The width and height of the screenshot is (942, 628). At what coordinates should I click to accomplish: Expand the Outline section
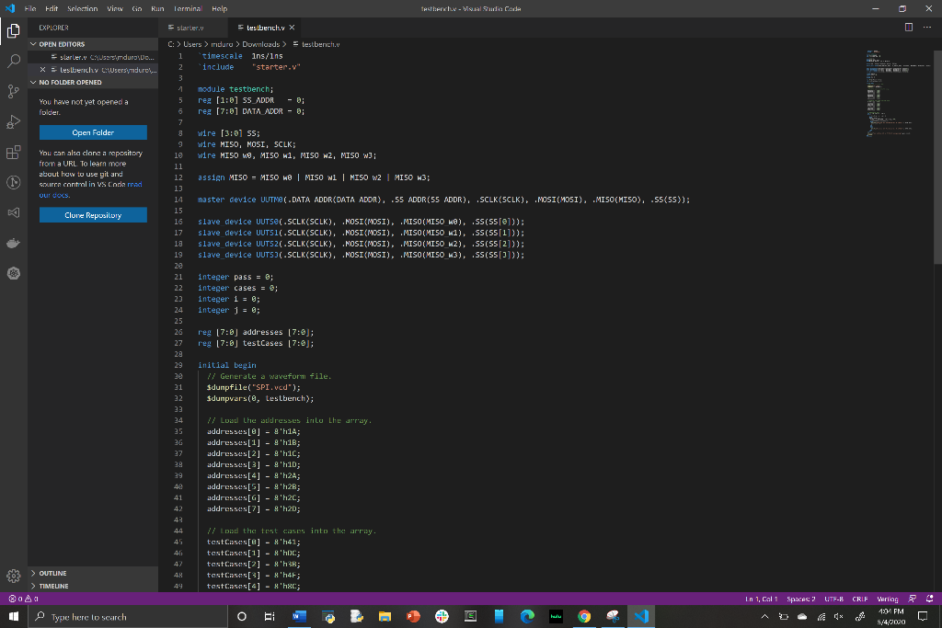click(52, 573)
